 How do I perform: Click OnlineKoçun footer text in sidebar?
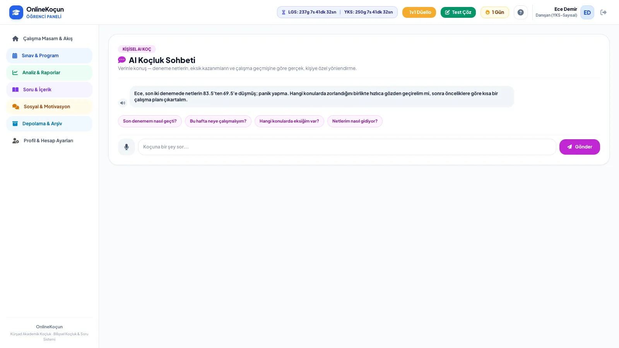[49, 327]
